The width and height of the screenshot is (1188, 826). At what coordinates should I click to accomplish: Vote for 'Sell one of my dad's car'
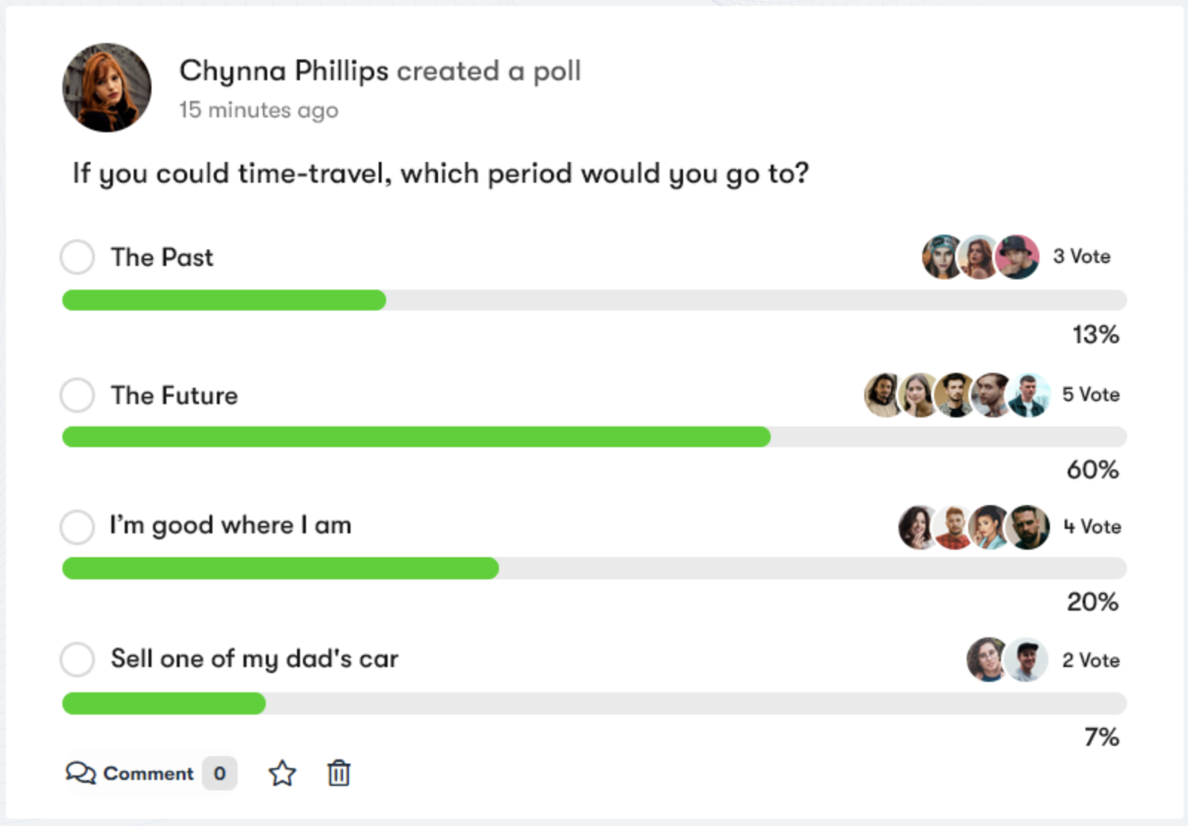[x=76, y=660]
